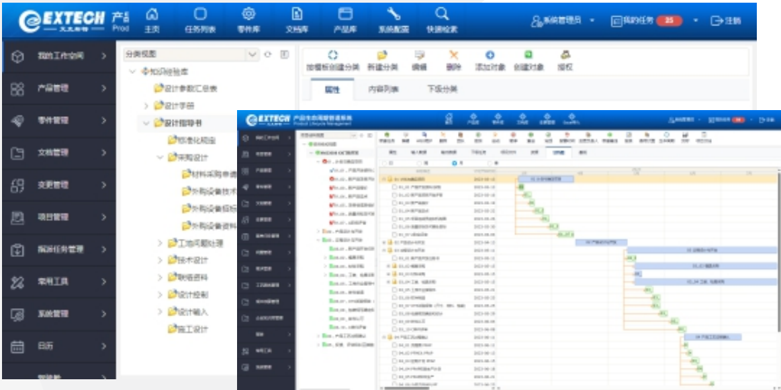
Task: Expand 系统管理 sidebar chevron
Action: point(103,313)
